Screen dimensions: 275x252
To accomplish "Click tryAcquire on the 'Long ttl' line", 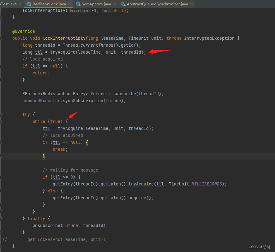I will tap(63, 52).
